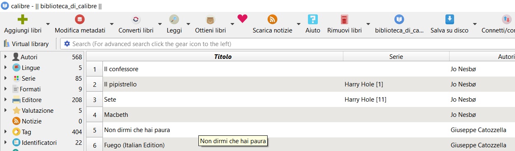Image resolution: width=515 pixels, height=151 pixels.
Task: Click the Salva su disco icon
Action: pos(450,19)
